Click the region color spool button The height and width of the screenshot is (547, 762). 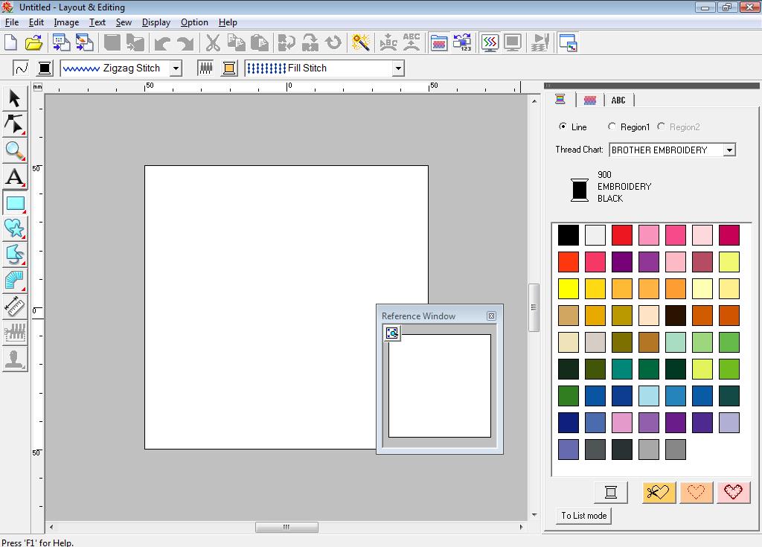point(229,68)
